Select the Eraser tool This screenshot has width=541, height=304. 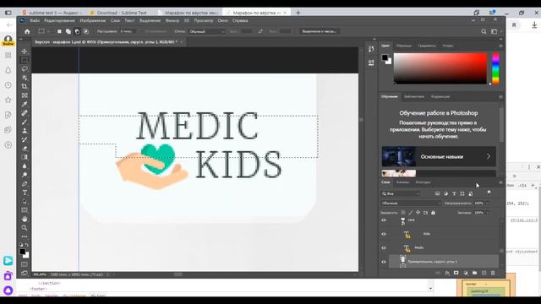click(25, 149)
